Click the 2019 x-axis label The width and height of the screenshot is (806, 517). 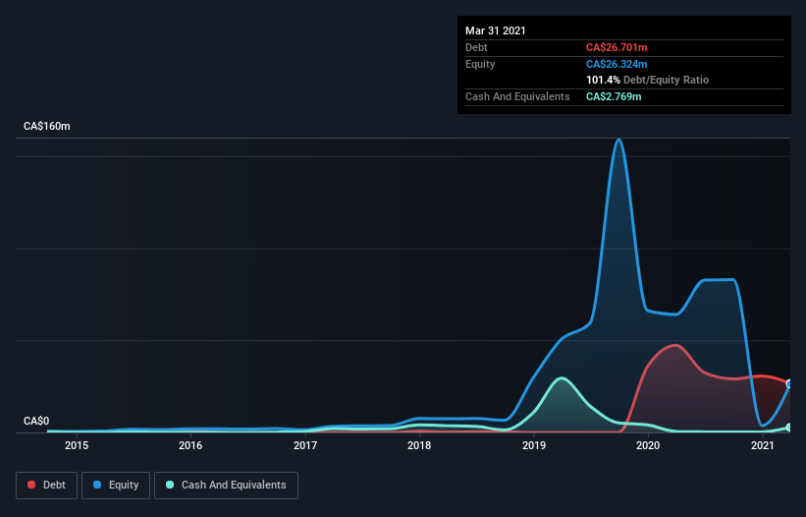tap(534, 445)
